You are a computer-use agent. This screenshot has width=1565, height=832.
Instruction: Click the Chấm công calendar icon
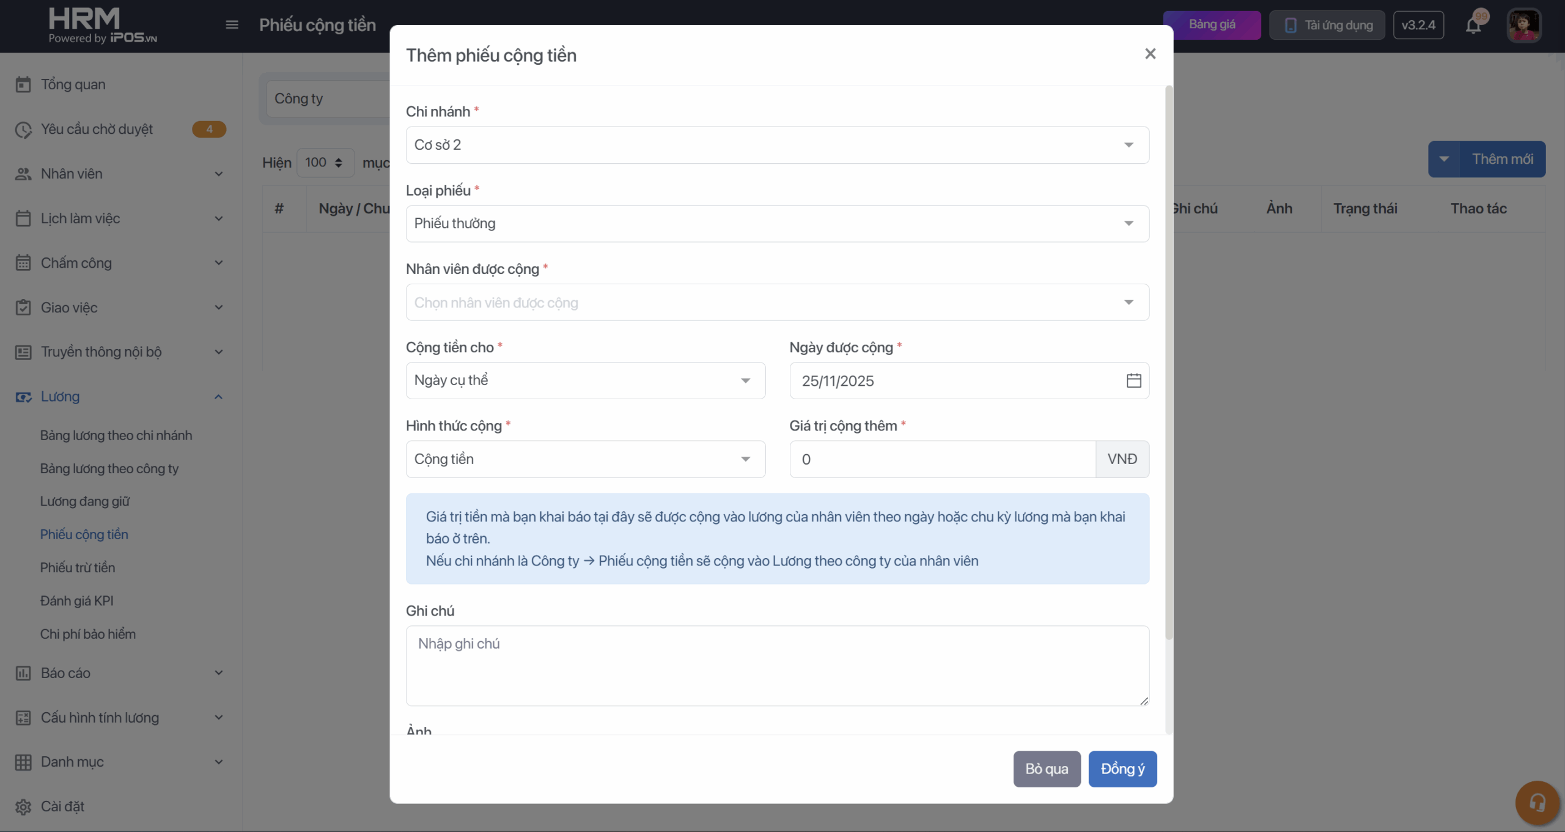(23, 263)
